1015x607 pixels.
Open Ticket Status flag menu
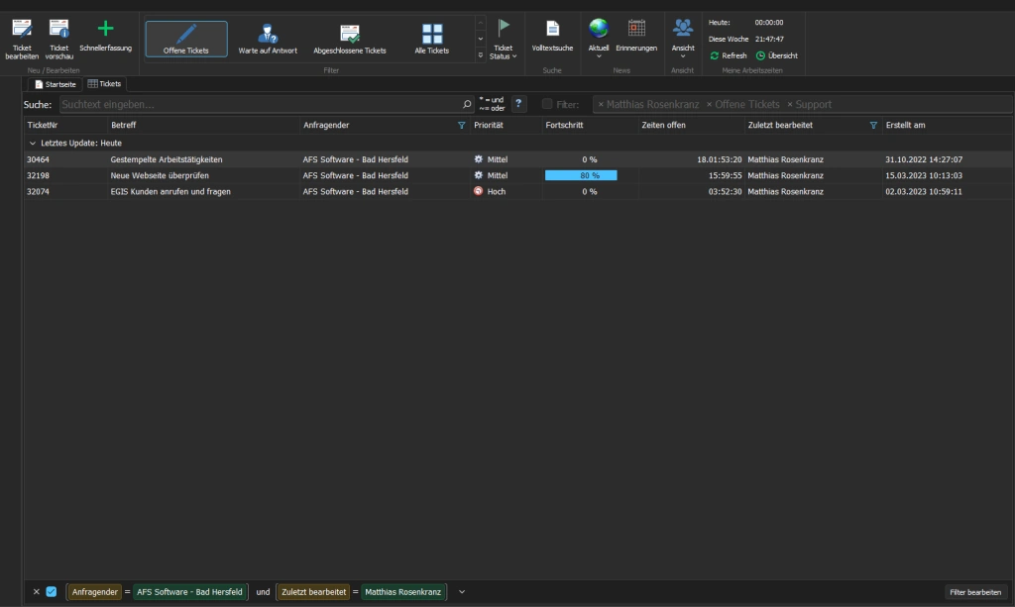[503, 39]
